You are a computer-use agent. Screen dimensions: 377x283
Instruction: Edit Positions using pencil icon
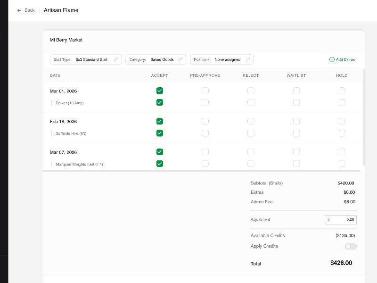click(x=247, y=60)
